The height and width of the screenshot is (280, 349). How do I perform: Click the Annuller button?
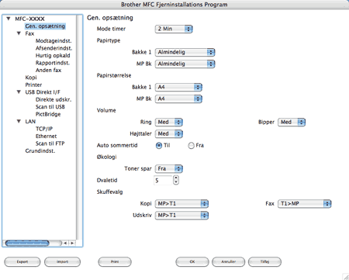pos(228,262)
